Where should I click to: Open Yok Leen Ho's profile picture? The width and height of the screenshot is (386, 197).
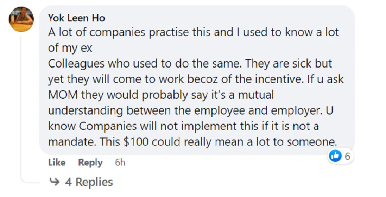pos(21,19)
